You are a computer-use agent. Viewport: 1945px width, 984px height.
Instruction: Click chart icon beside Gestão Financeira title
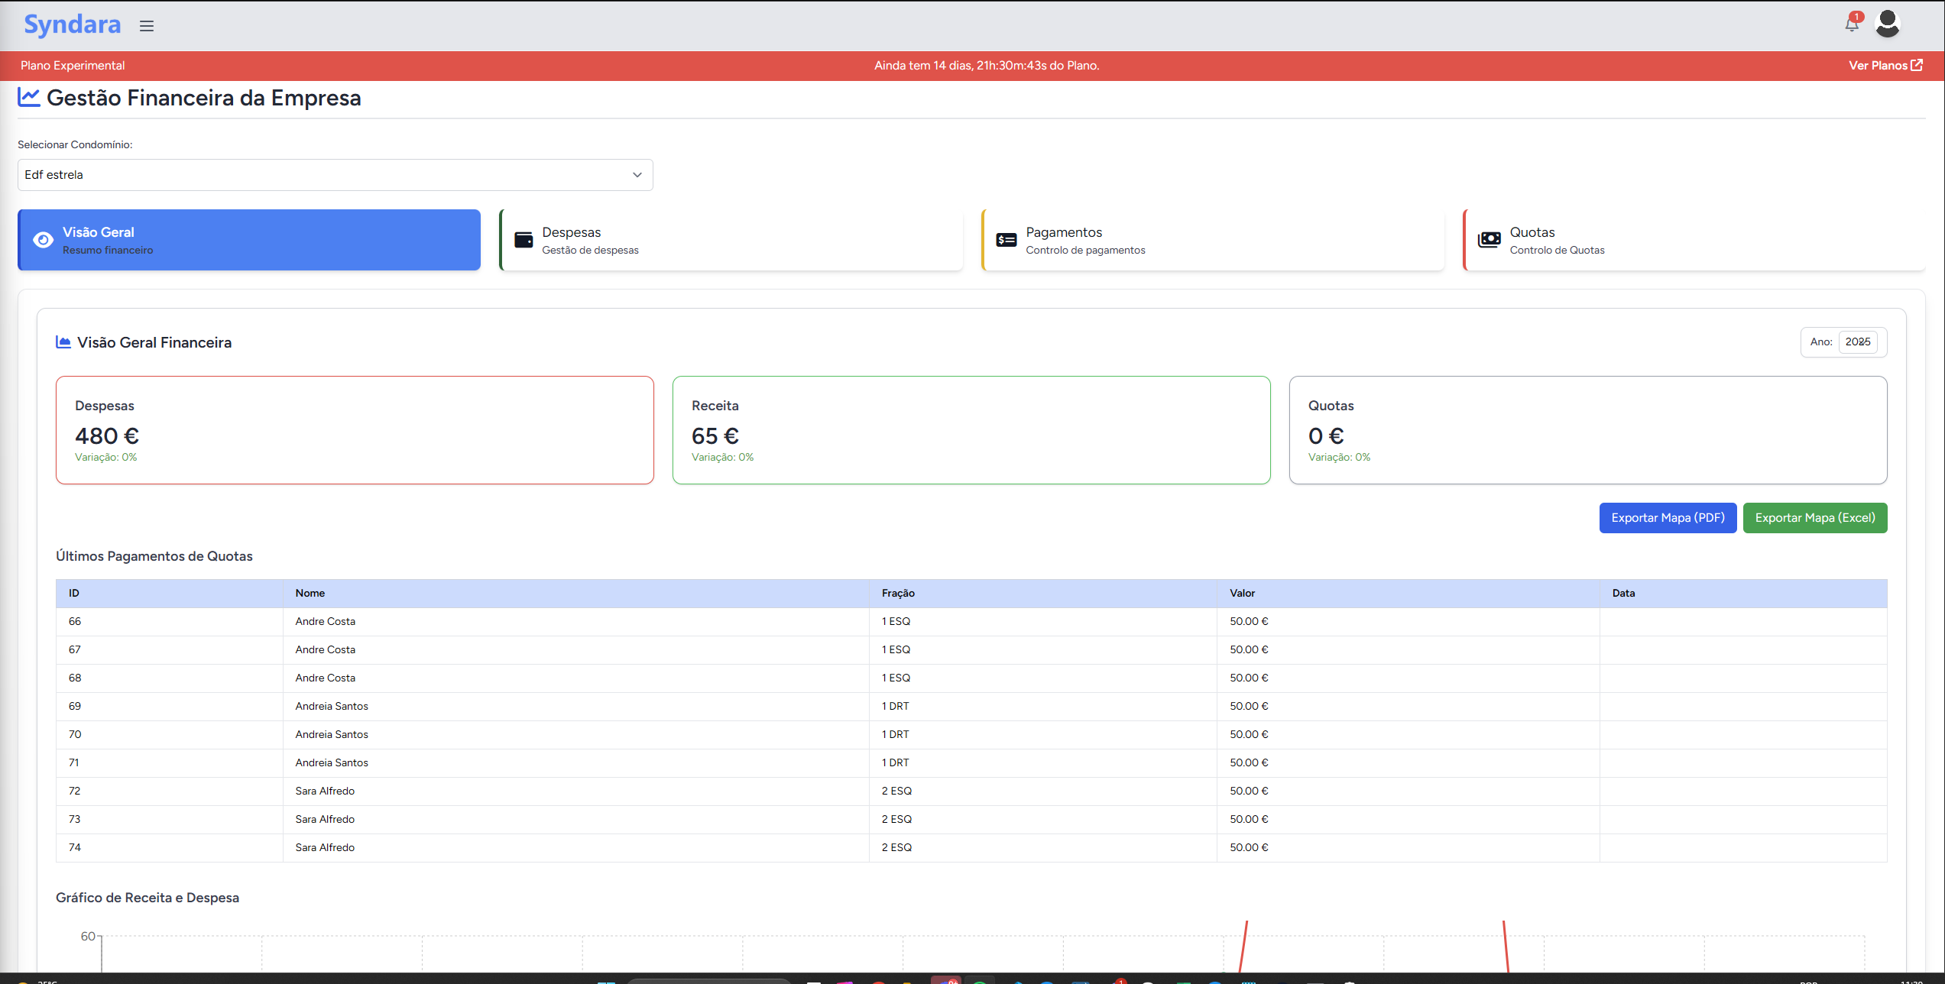point(28,98)
